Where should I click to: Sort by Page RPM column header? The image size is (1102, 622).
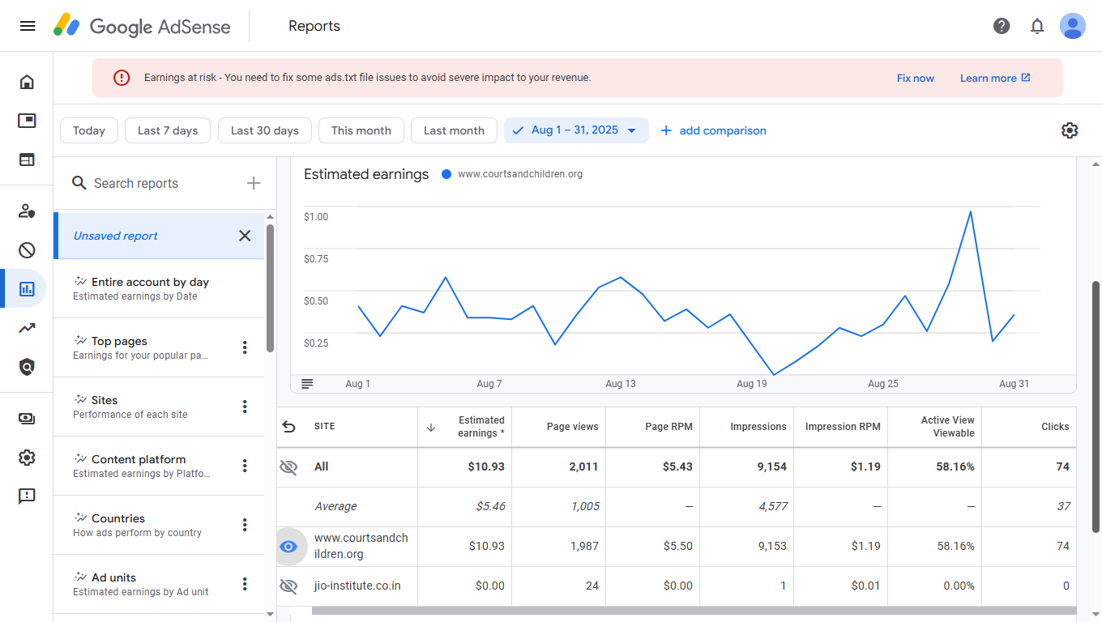[x=668, y=427]
